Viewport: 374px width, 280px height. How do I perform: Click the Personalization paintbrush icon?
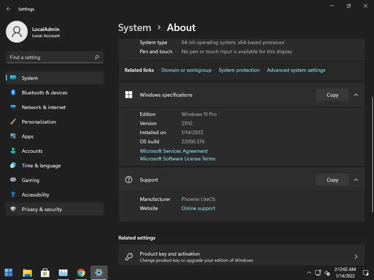13,122
